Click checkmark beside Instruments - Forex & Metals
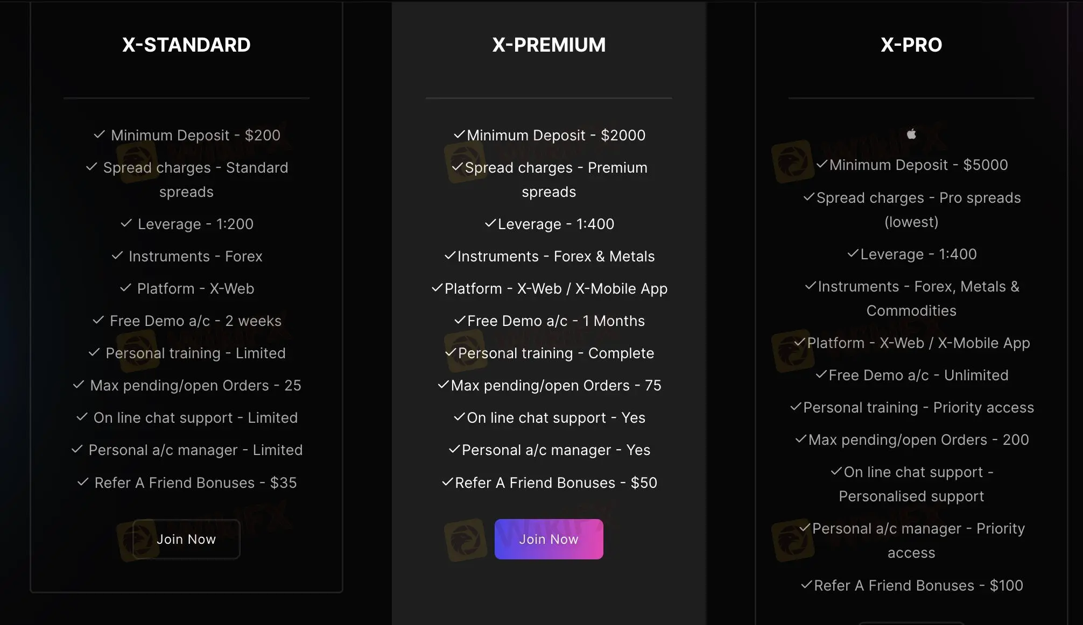 coord(450,255)
